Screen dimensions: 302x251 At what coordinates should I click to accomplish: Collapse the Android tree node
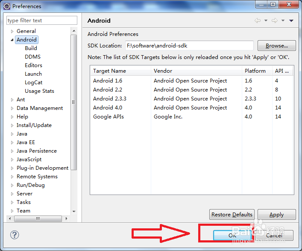(12, 40)
